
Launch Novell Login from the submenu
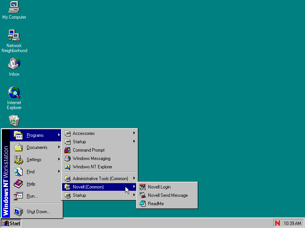tap(167, 187)
